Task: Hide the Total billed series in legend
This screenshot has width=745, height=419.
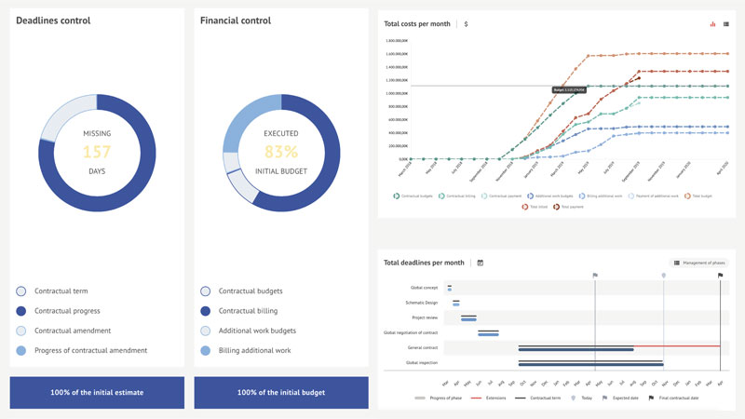Action: 523,207
